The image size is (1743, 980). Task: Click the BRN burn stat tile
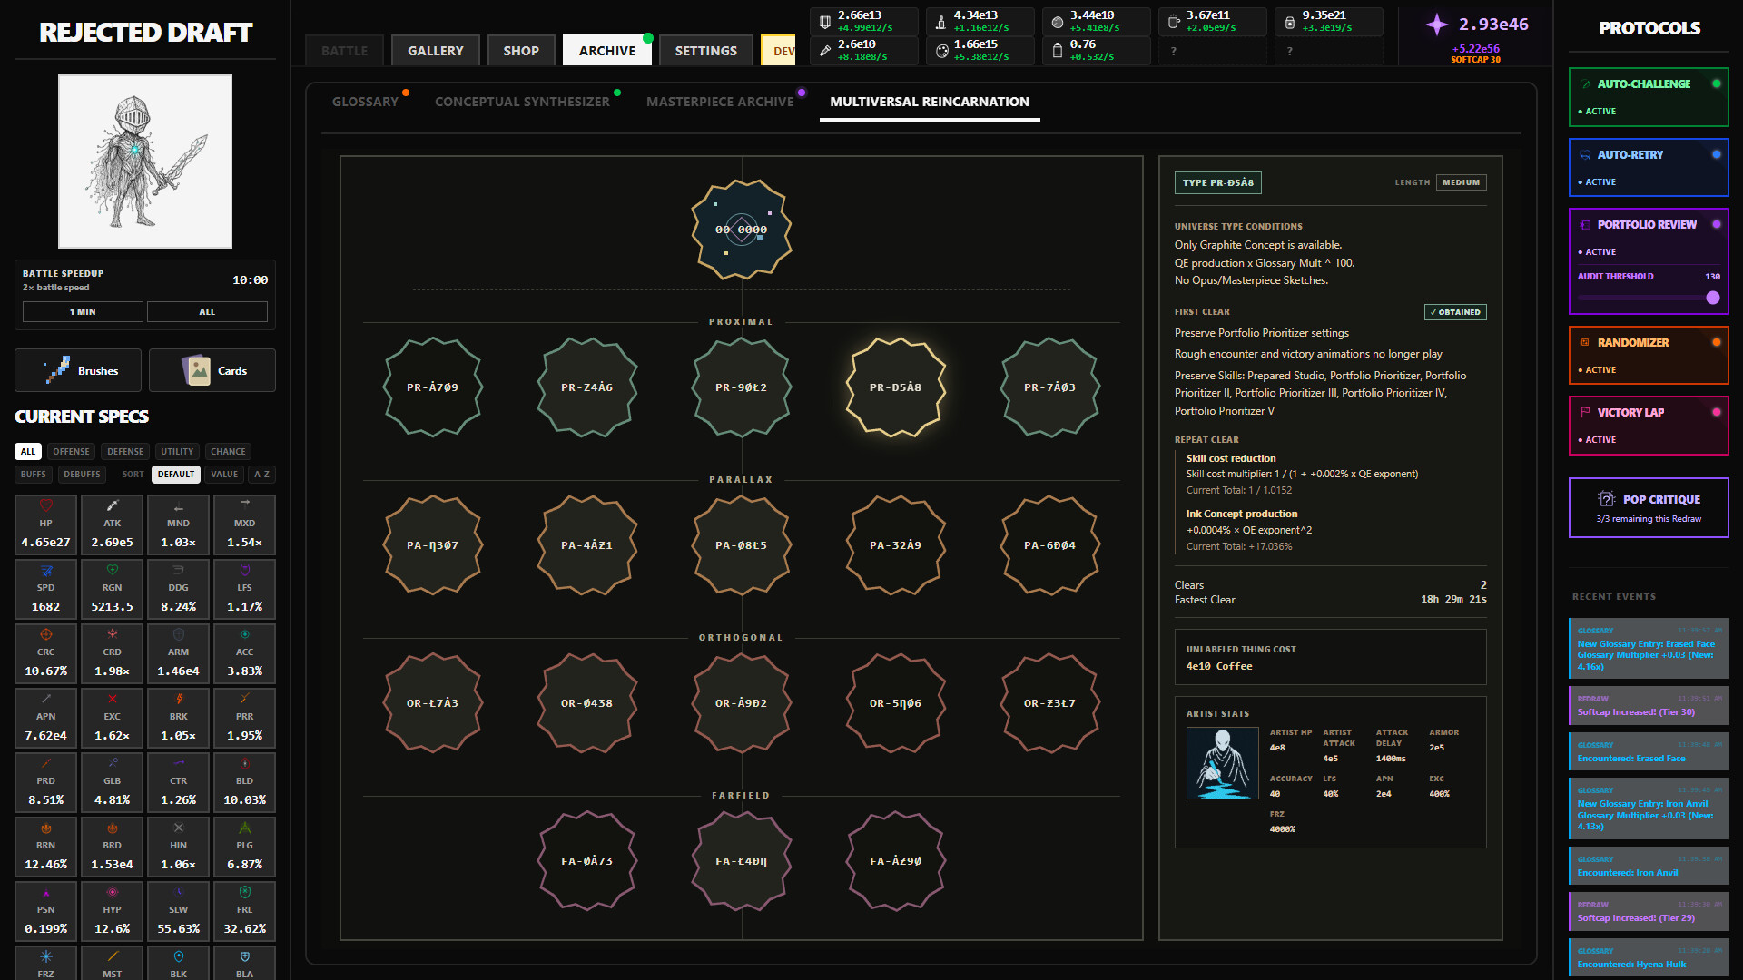[45, 847]
